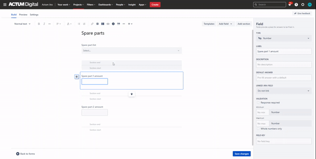The image size is (316, 159).
Task: Open the user profile avatar
Action: point(310,5)
